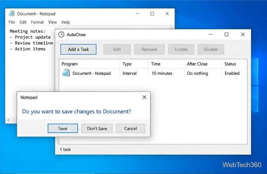
Task: Click the Disable button in AutoClose
Action: 211,49
